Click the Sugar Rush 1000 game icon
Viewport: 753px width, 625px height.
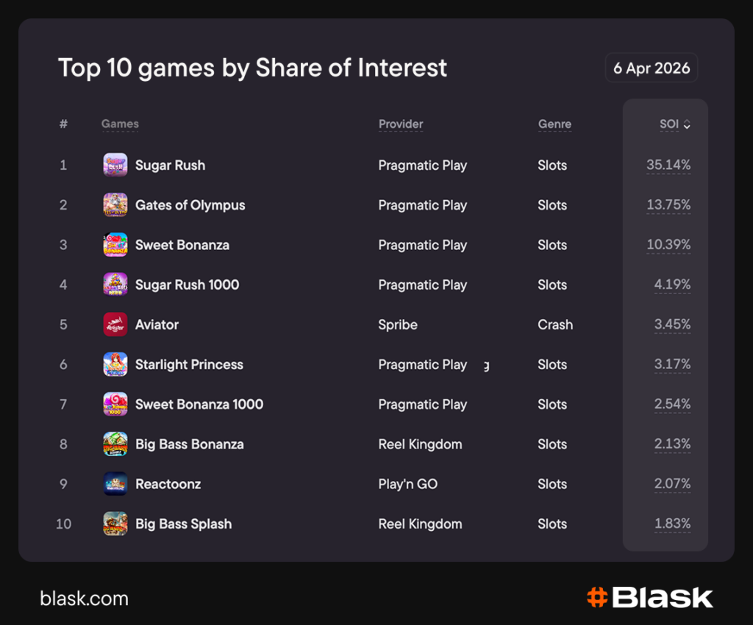click(x=115, y=285)
